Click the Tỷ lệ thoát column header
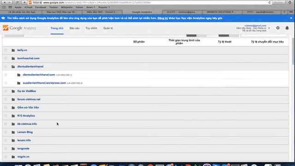The width and height of the screenshot is (295, 166). (x=224, y=42)
